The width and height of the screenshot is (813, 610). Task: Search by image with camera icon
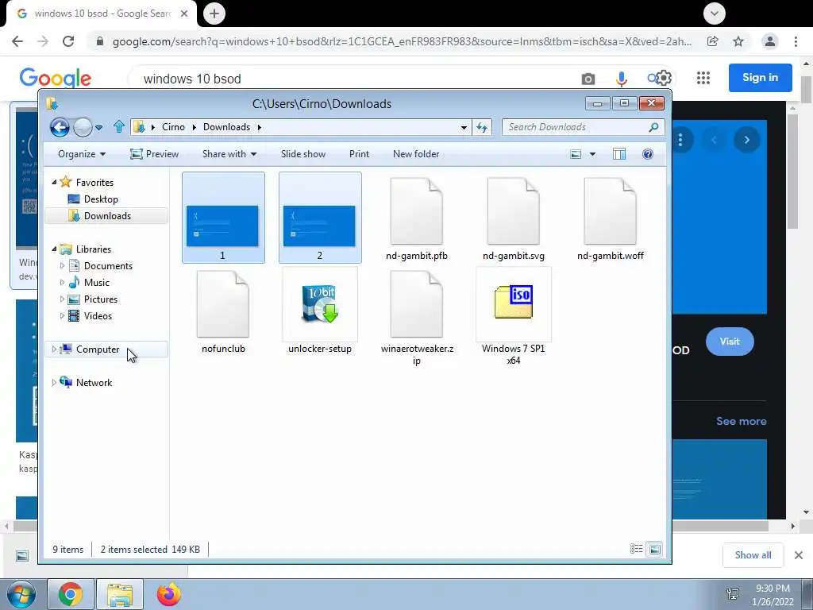(x=588, y=79)
